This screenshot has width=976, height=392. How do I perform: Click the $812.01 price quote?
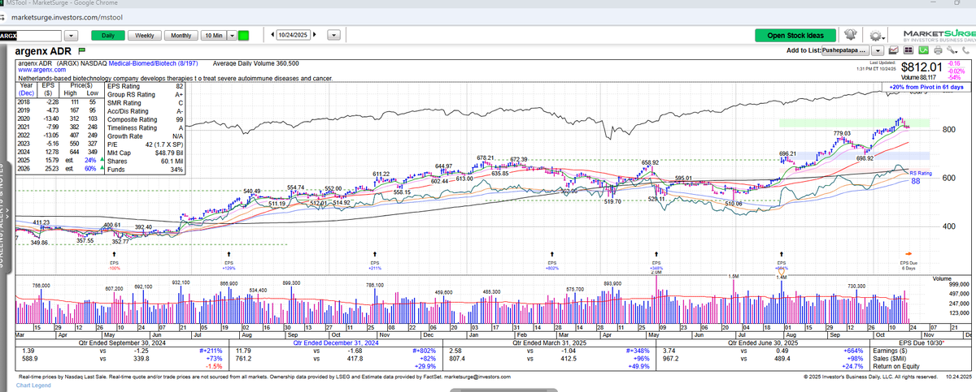922,67
